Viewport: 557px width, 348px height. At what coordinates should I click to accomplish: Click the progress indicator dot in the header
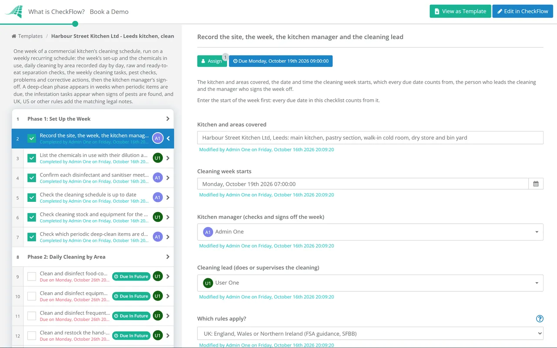point(75,24)
